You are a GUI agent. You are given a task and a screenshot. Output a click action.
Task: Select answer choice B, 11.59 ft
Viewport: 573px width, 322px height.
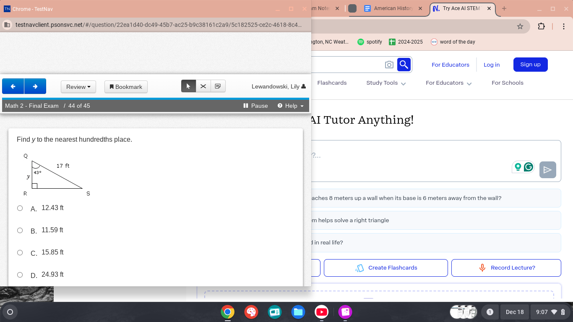20,230
